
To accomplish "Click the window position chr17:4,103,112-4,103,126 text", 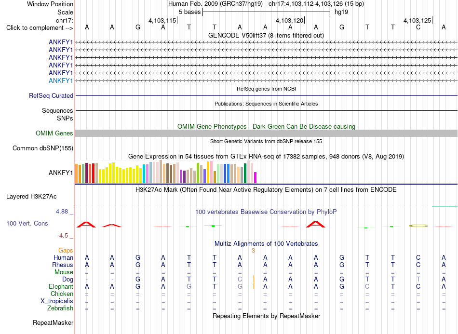I will click(316, 4).
